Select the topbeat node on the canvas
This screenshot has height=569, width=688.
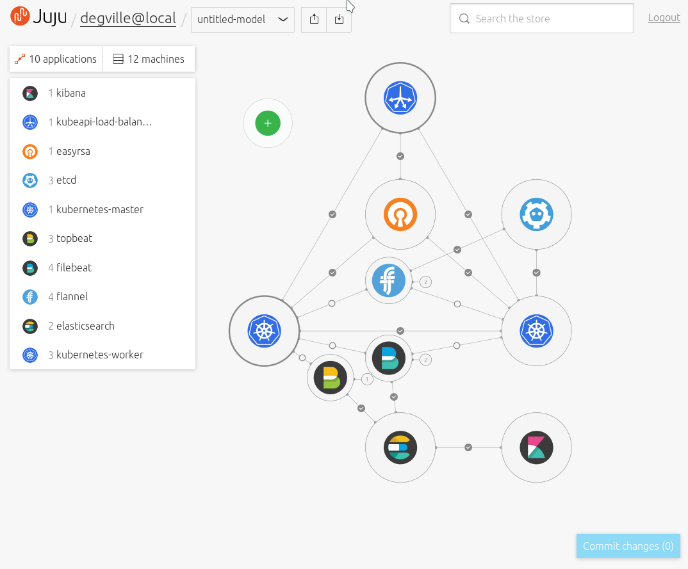[x=331, y=378]
